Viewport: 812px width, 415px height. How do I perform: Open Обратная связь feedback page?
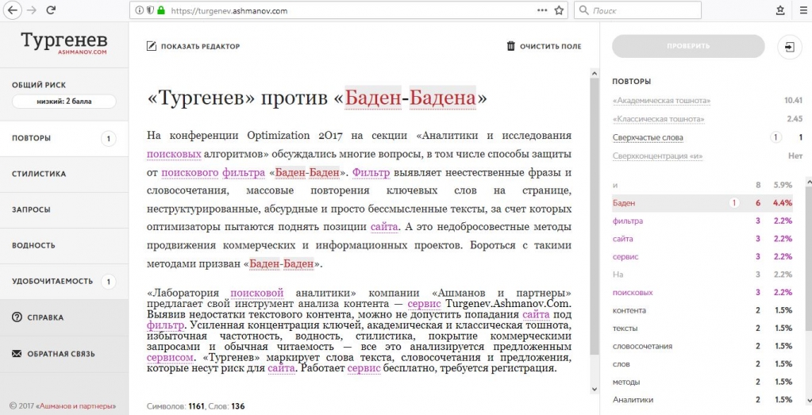pyautogui.click(x=64, y=354)
